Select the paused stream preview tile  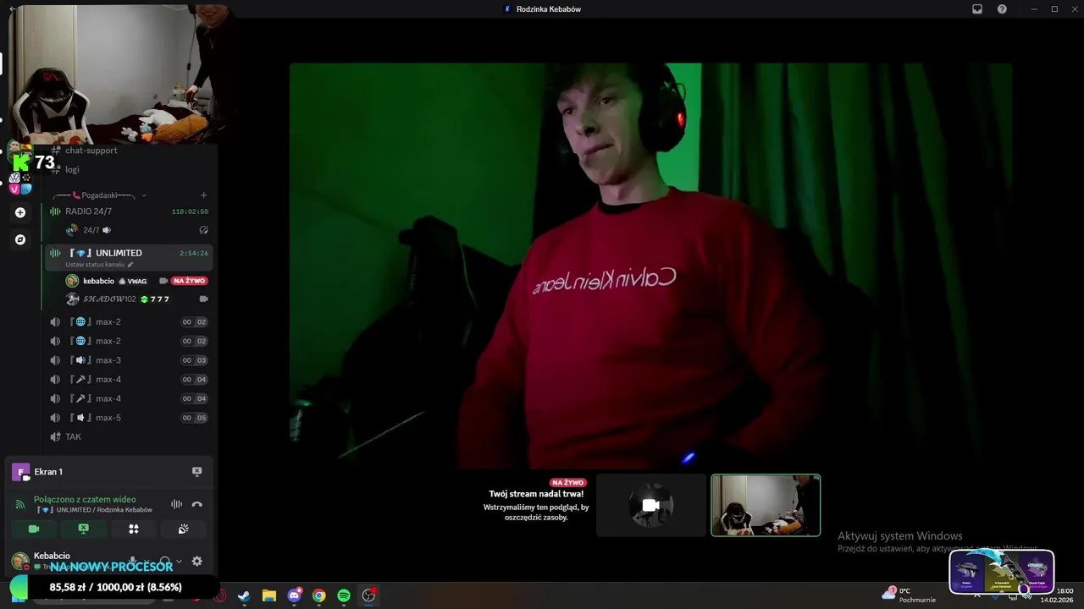point(650,505)
